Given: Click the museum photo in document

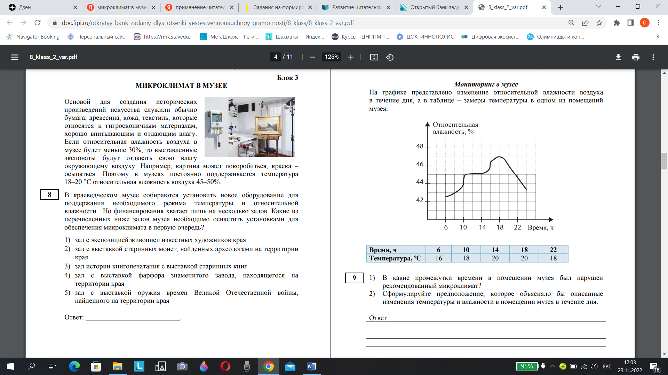Looking at the screenshot, I should pyautogui.click(x=249, y=127).
